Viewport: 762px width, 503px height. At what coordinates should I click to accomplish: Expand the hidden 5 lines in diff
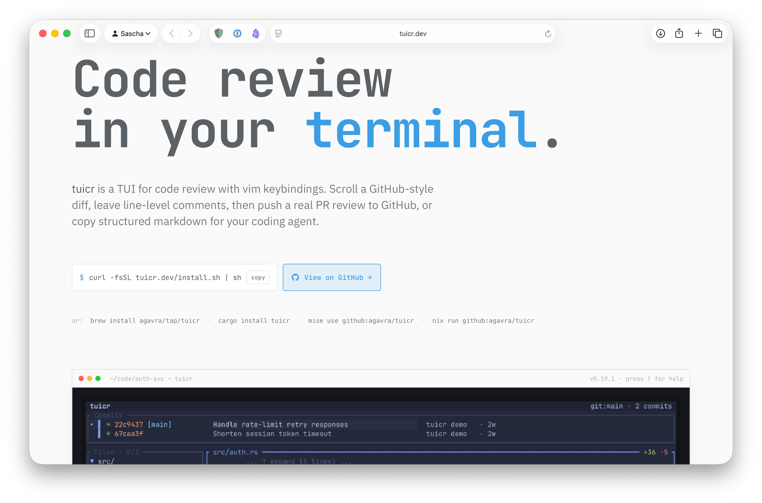299,461
